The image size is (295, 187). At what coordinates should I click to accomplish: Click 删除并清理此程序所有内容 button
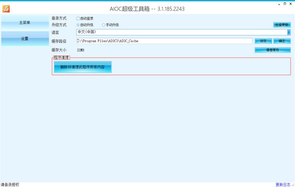pos(83,67)
